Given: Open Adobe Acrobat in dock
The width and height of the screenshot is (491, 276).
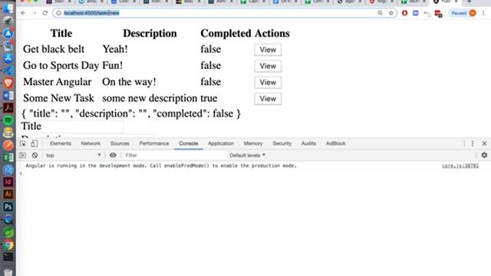Looking at the screenshot, I should tap(8, 107).
